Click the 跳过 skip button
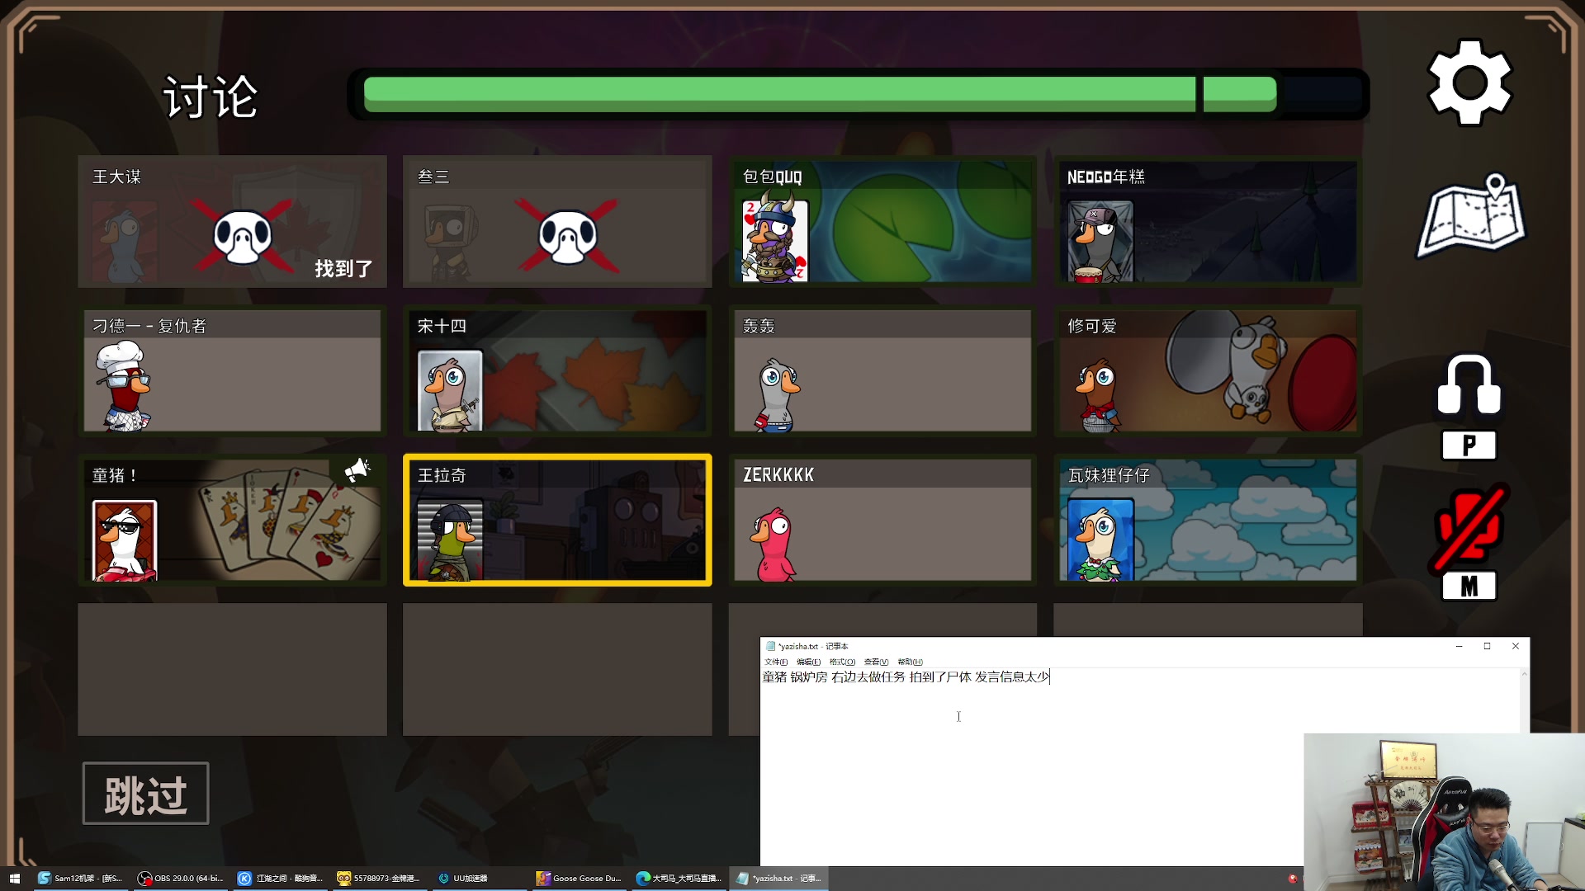Viewport: 1585px width, 891px height. pyautogui.click(x=145, y=794)
